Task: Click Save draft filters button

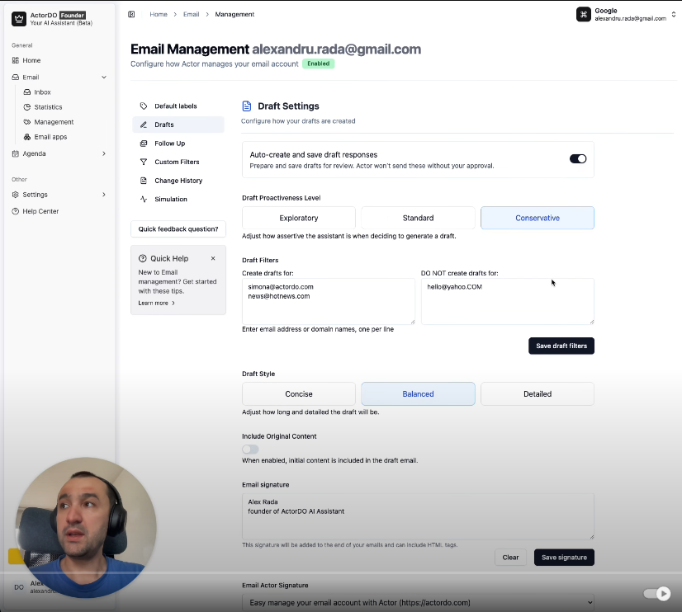Action: click(x=561, y=346)
